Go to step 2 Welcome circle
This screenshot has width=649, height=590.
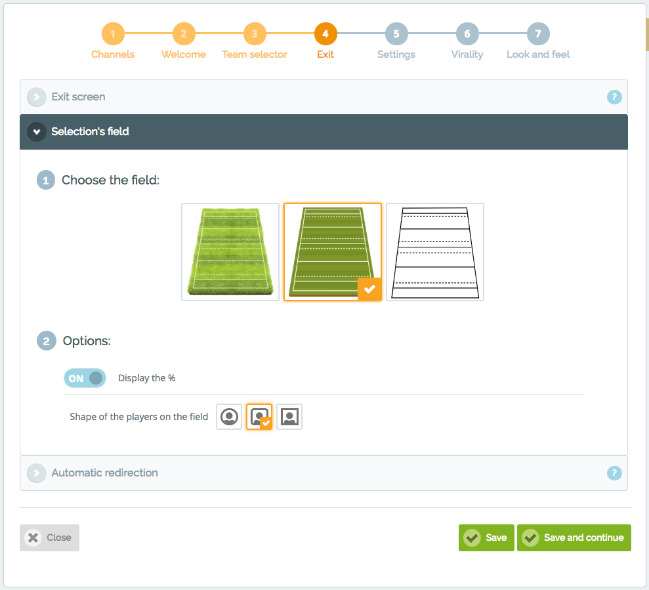183,33
